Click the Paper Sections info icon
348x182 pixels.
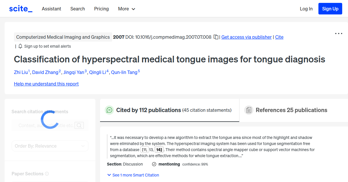point(47,174)
